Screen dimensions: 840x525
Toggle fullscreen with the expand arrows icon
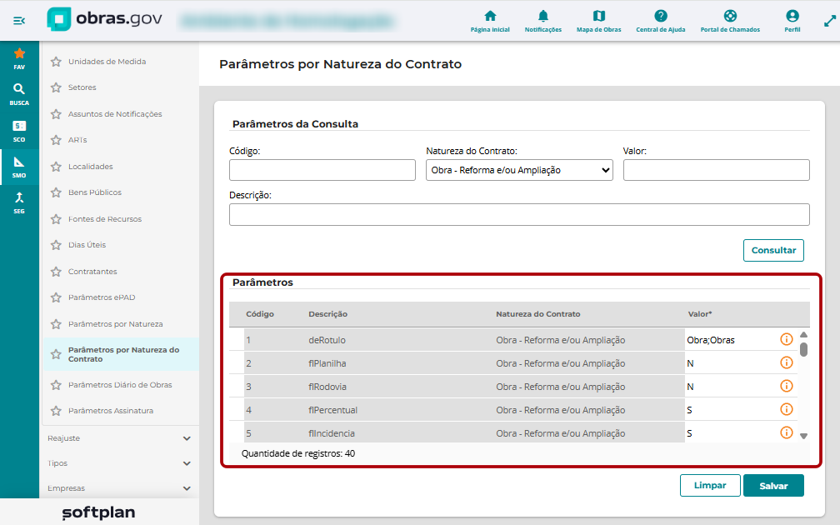(829, 21)
